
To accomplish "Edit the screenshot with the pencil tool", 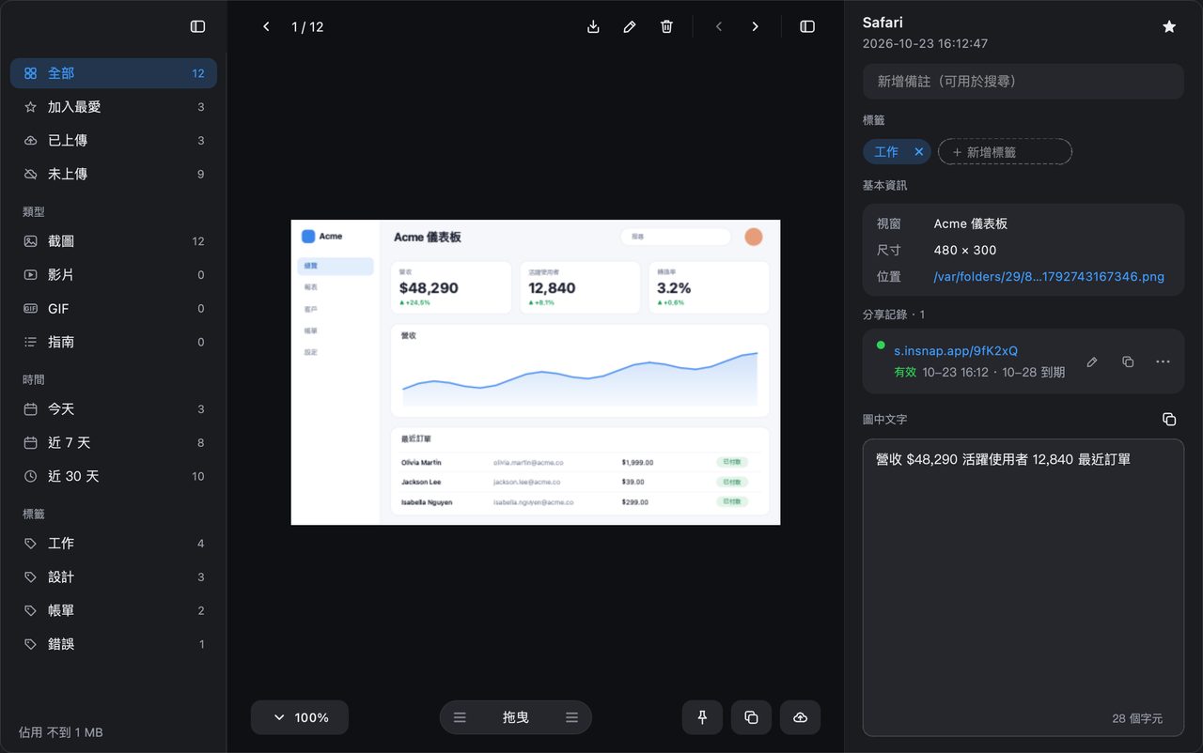I will click(630, 26).
